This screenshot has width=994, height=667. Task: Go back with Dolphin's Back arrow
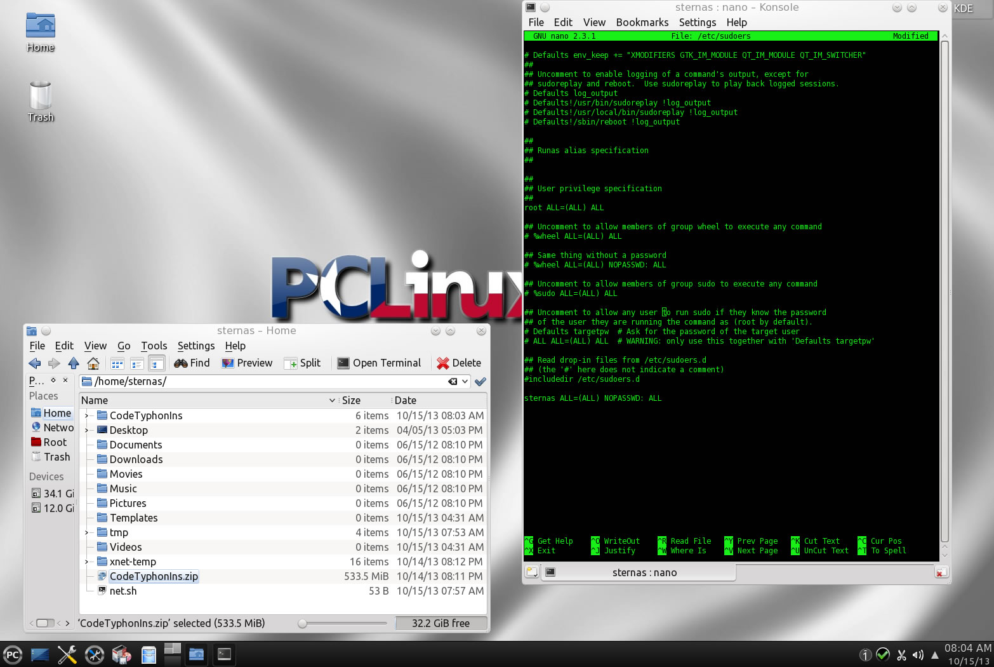tap(35, 363)
